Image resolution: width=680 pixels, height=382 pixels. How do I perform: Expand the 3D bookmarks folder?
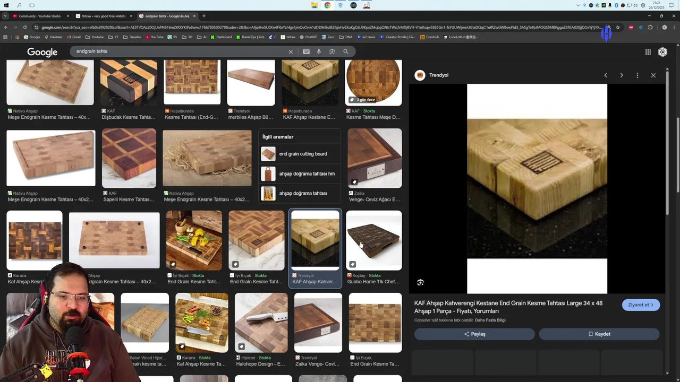[x=188, y=37]
